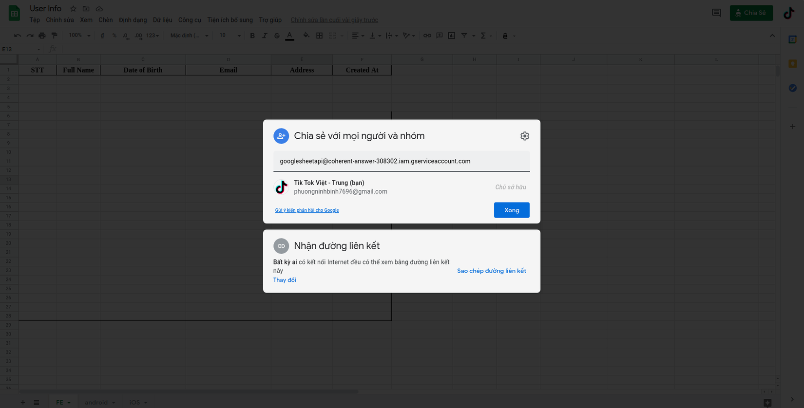Open share settings gear in dialog
The image size is (804, 408).
tap(524, 136)
